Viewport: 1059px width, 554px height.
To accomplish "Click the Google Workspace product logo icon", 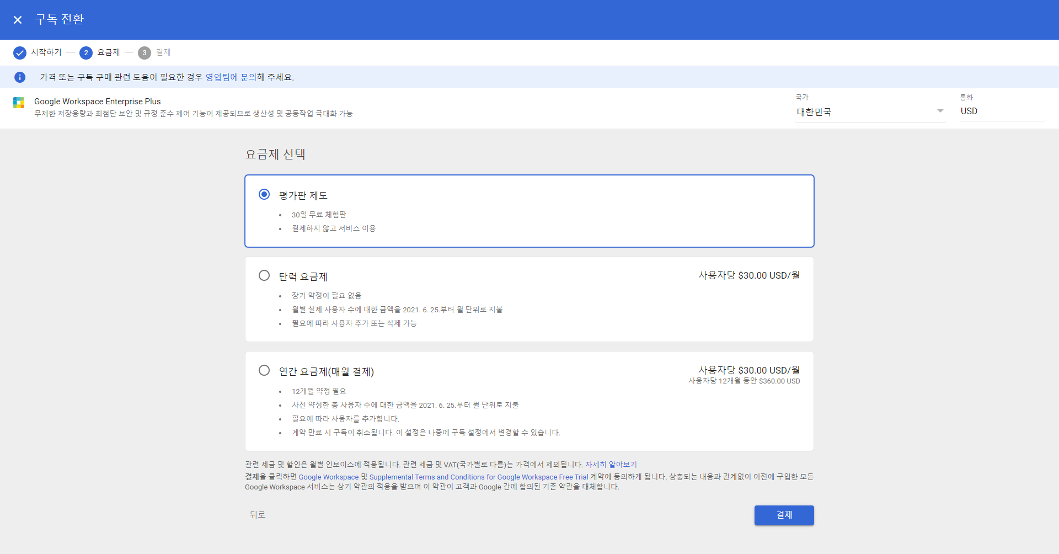I will [19, 103].
